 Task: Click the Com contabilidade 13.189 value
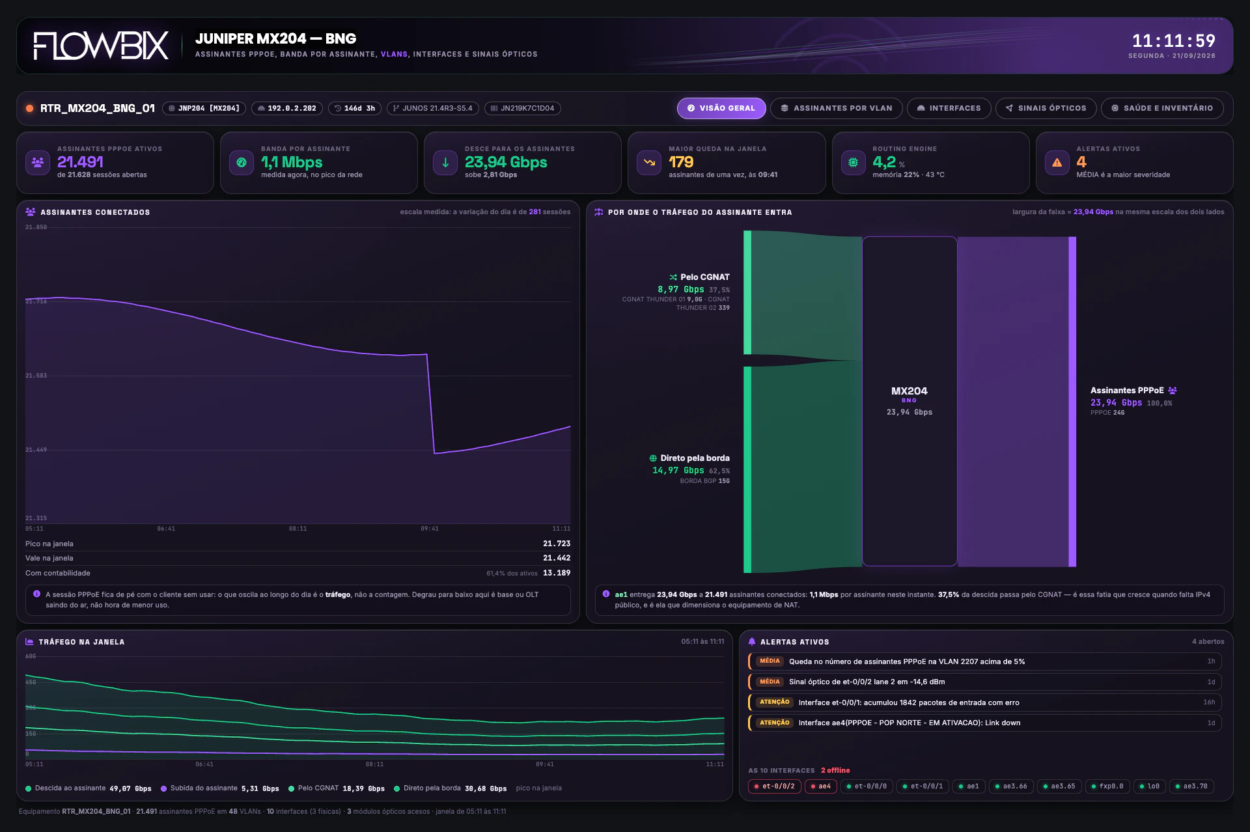point(557,573)
